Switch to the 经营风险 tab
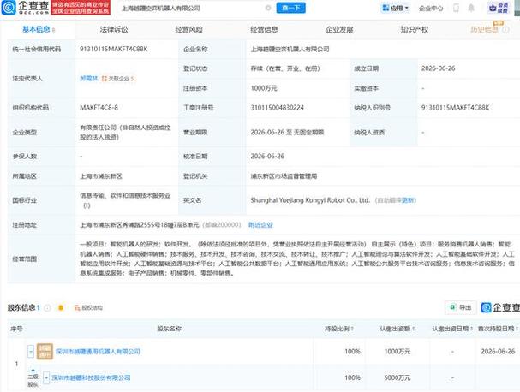Viewport: 520px width, 392px height. [x=188, y=29]
